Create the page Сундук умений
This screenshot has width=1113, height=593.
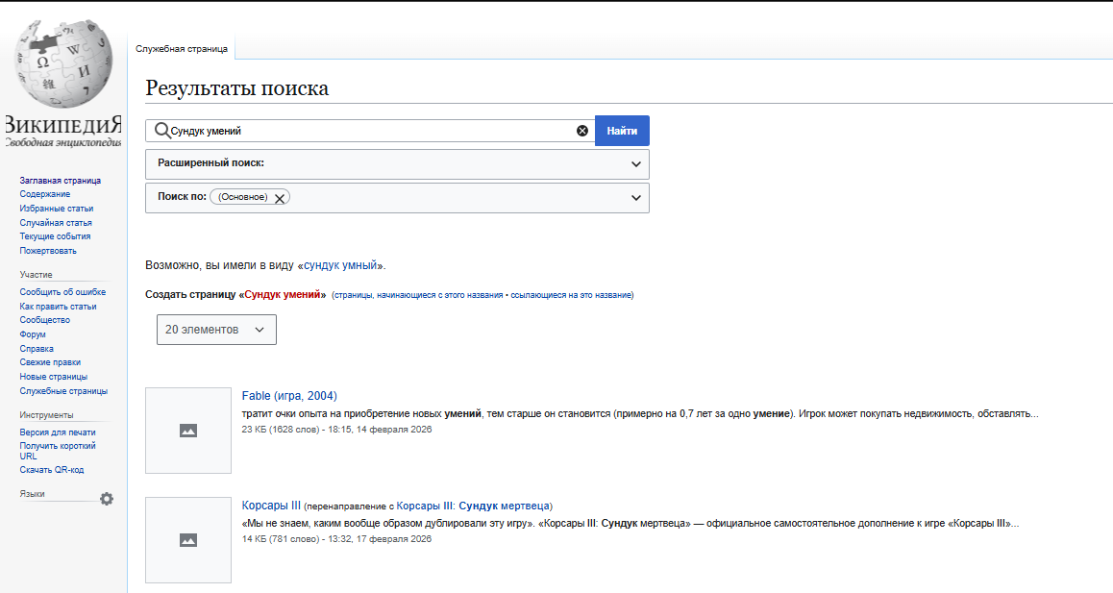pos(284,295)
